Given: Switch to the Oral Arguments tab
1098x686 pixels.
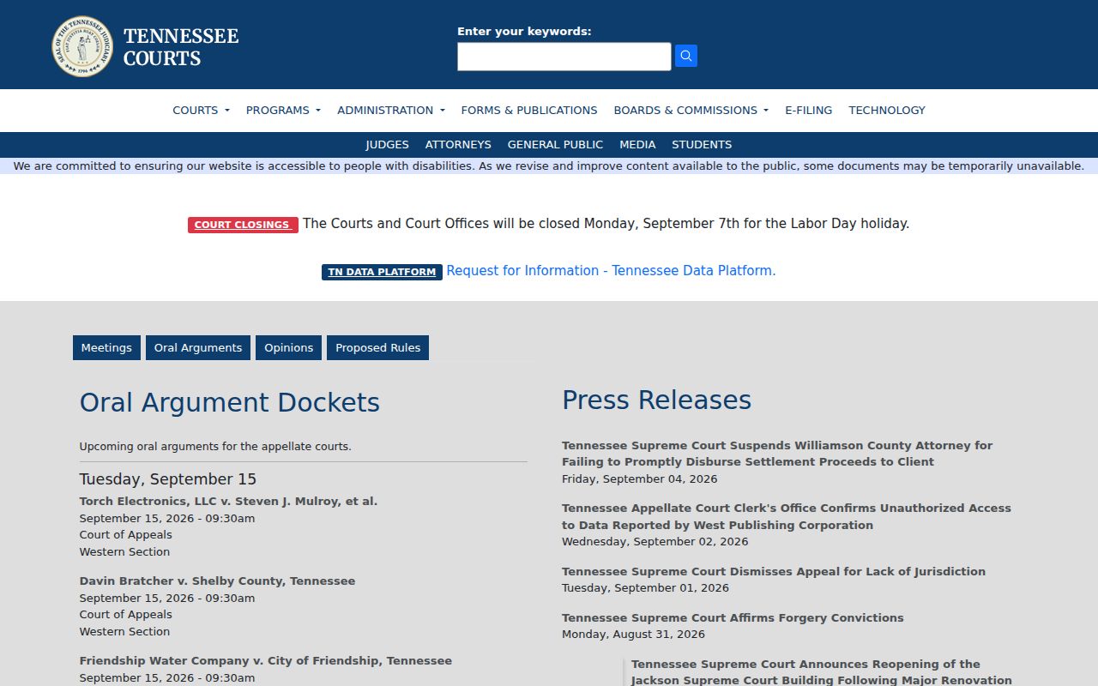Looking at the screenshot, I should pos(198,347).
